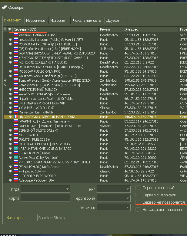187x236 pixels.
Task: Click shield icon of Marvel Zombie server
Action: tap(10, 112)
